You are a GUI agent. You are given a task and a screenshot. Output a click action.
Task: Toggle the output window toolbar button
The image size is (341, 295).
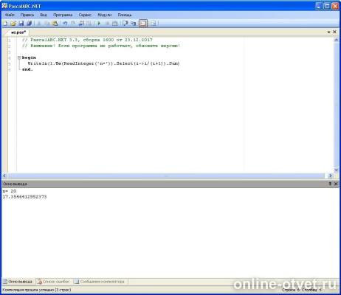coord(143,24)
